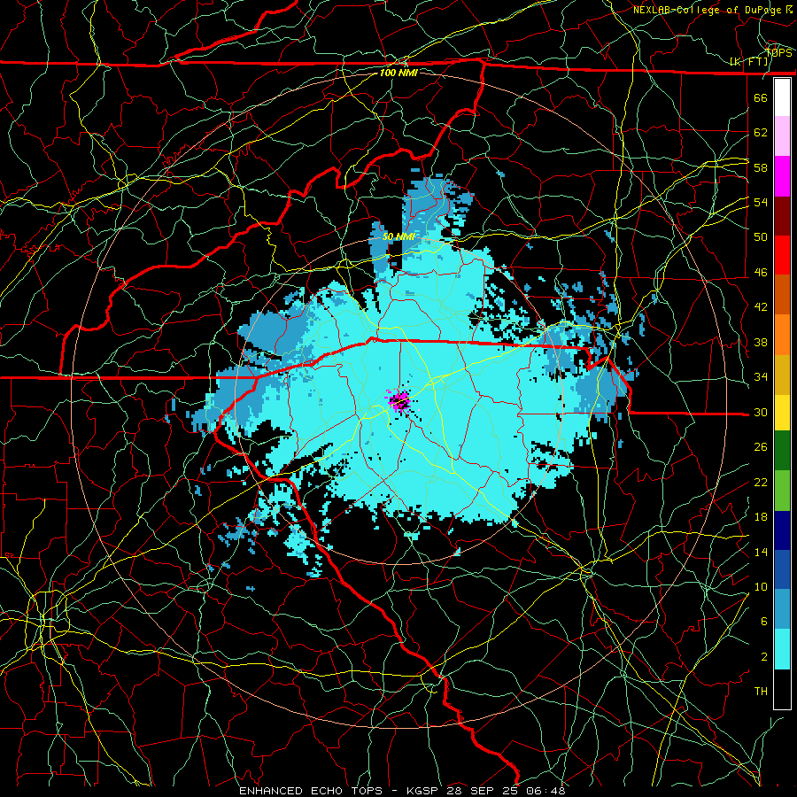Click the 14 legend scale value

click(761, 552)
